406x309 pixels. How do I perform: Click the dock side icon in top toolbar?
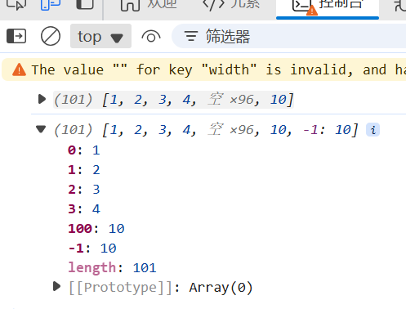click(x=85, y=4)
